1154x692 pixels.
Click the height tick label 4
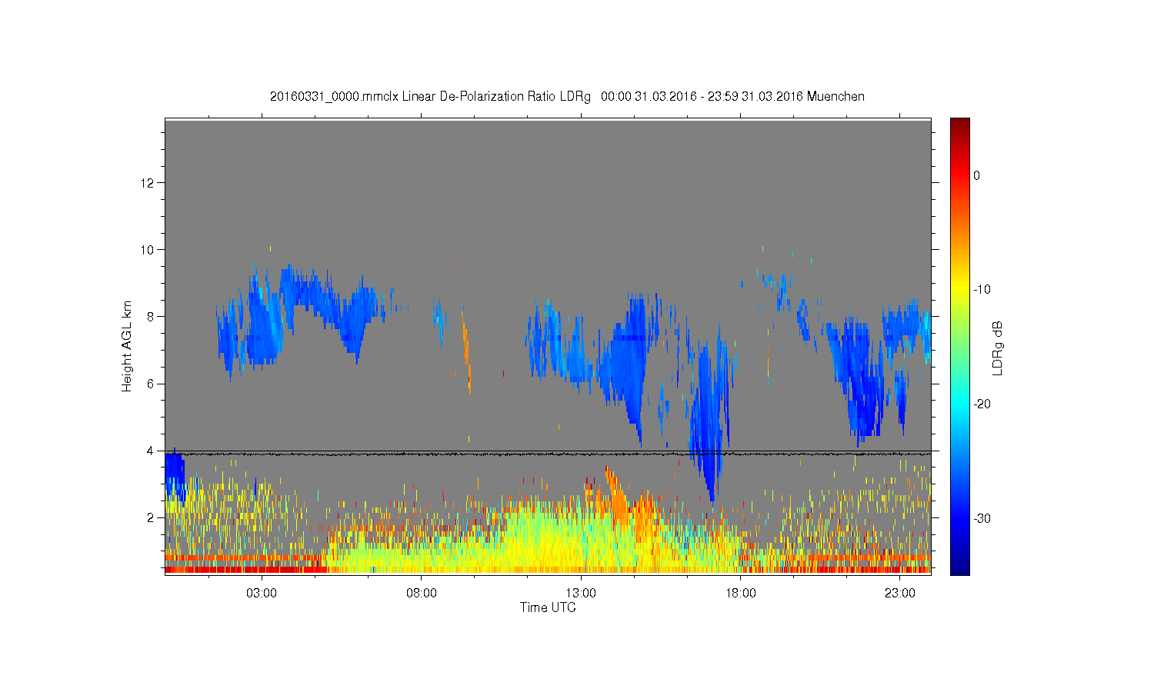(x=152, y=451)
